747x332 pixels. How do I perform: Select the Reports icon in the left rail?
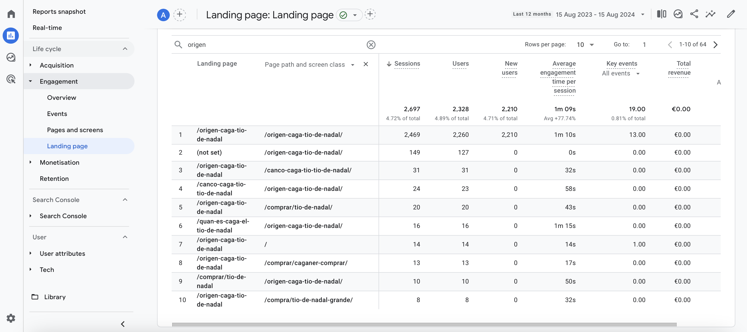(x=11, y=35)
